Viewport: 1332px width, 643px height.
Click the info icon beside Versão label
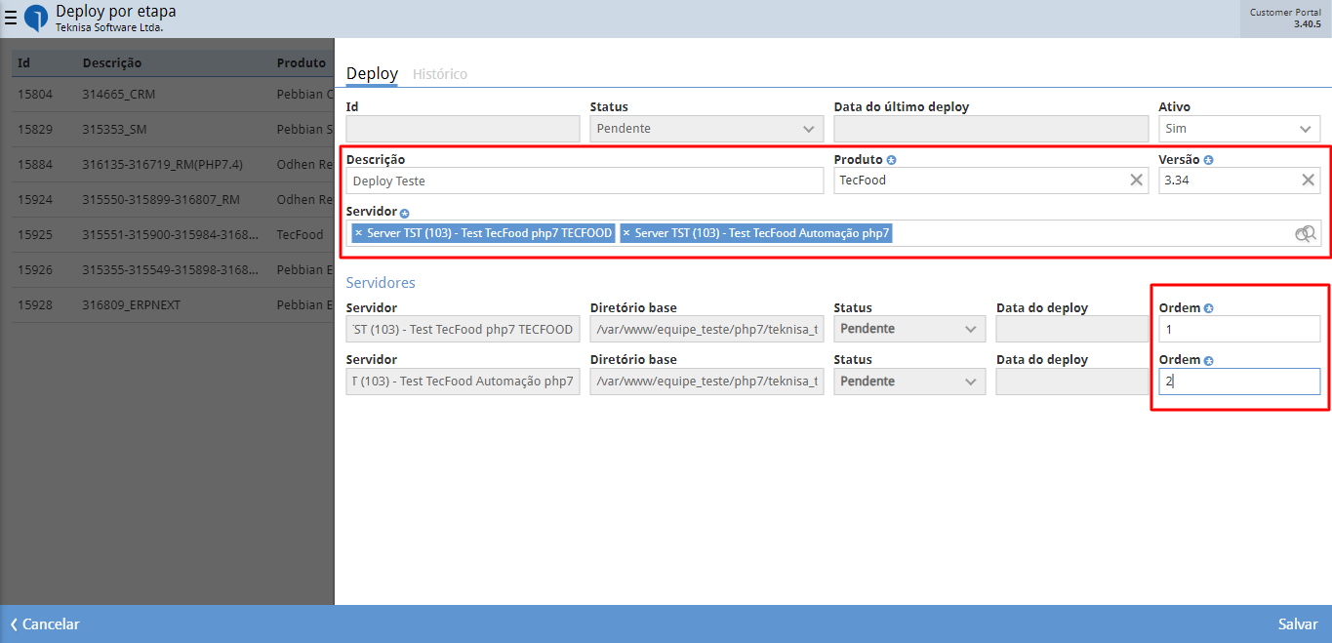pyautogui.click(x=1208, y=160)
